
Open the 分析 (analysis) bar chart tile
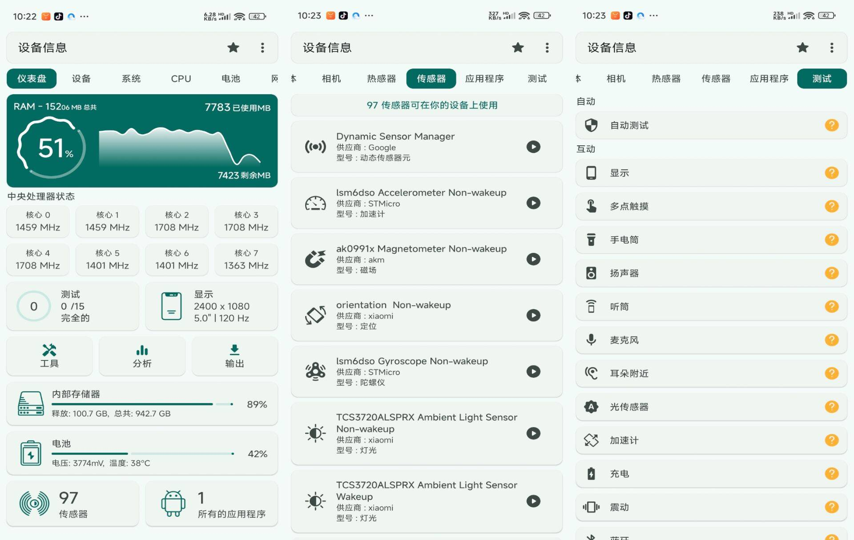(x=142, y=356)
